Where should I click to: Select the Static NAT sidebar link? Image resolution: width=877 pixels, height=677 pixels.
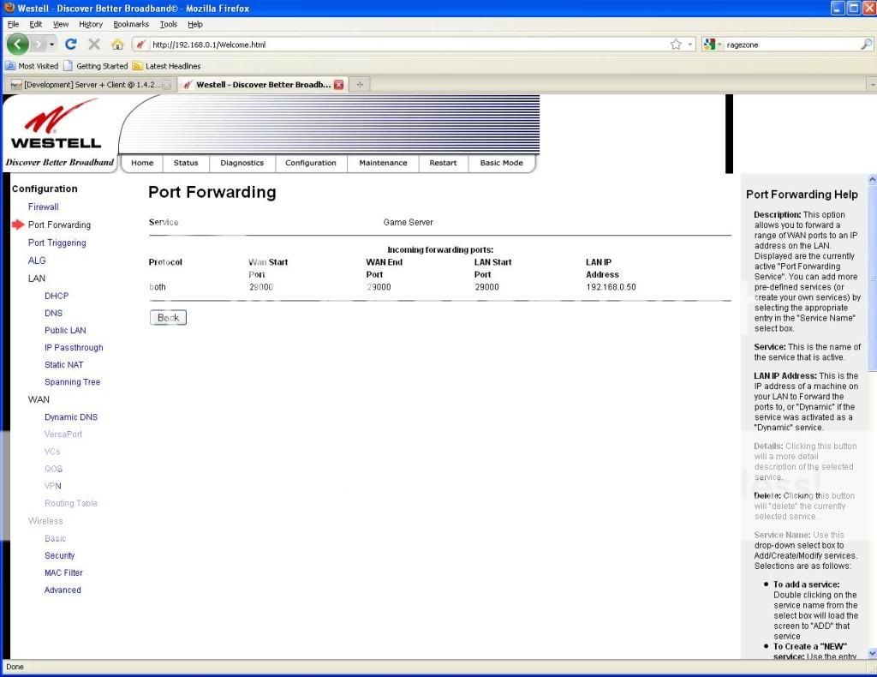(63, 365)
